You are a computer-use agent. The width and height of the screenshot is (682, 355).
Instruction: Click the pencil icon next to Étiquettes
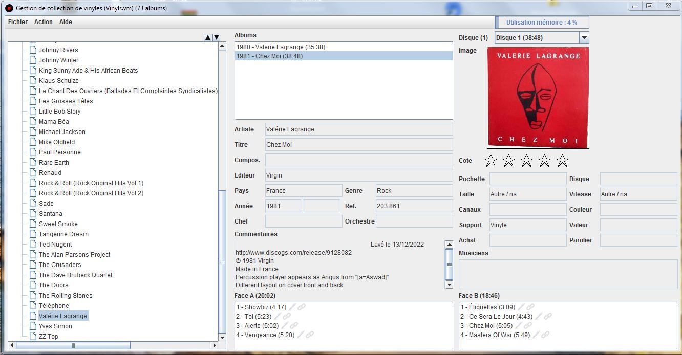[x=521, y=307]
